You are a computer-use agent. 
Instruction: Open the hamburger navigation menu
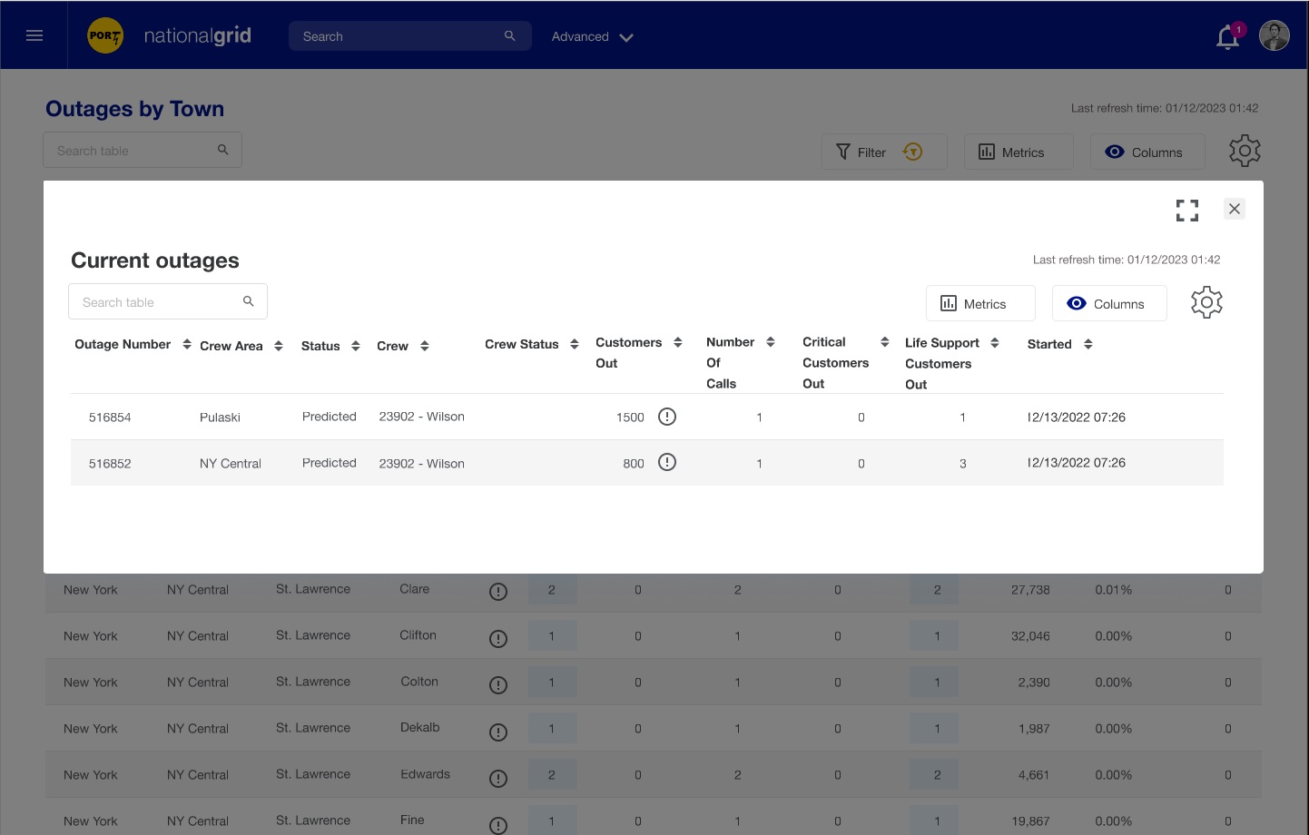pos(34,35)
